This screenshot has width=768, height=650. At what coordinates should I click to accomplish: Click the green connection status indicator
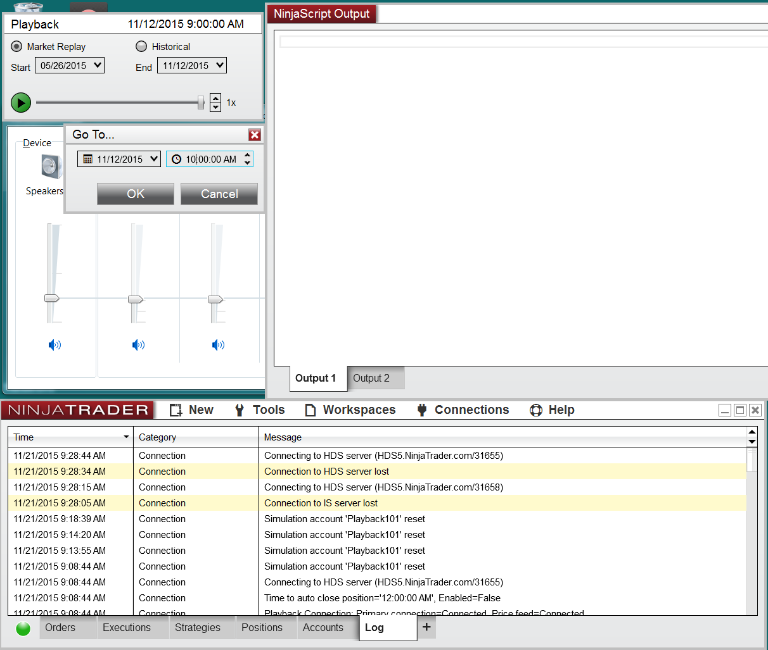[23, 628]
